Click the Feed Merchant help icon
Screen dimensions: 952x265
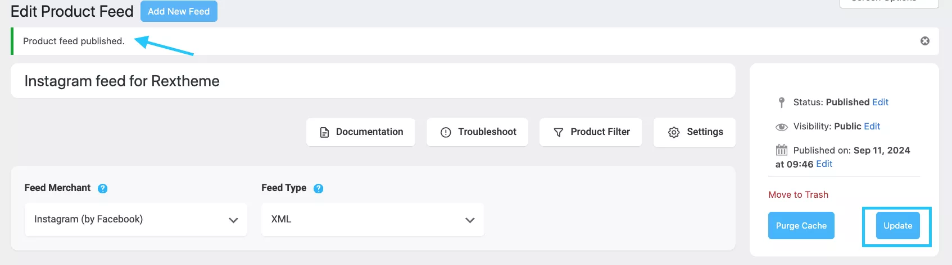102,188
